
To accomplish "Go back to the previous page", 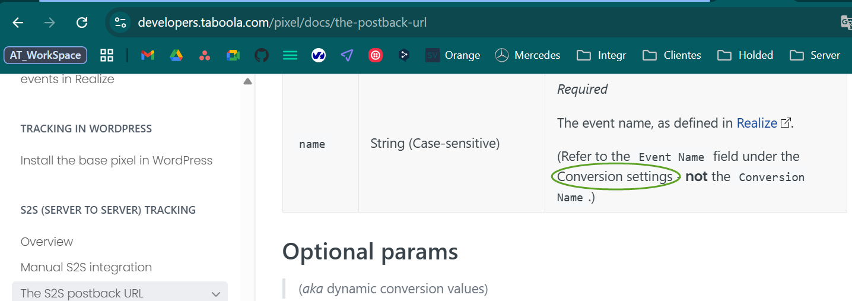I will [x=18, y=23].
